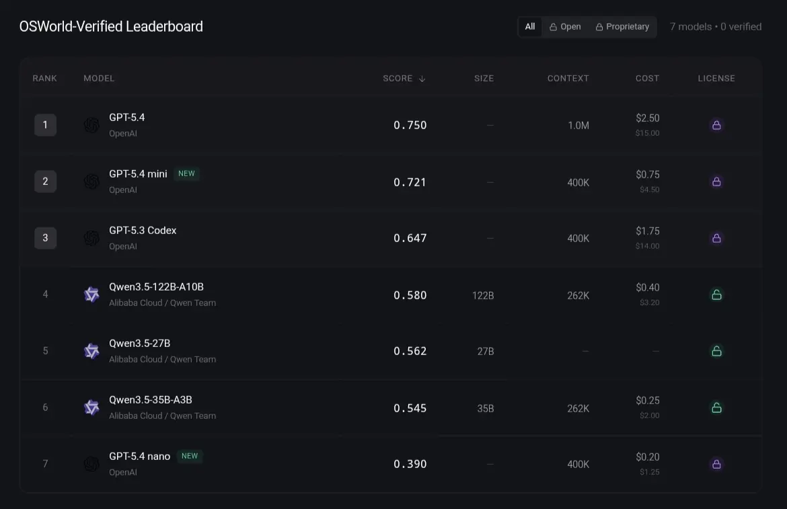
Task: Click the OSWorld-Verified Leaderboard title
Action: tap(111, 26)
